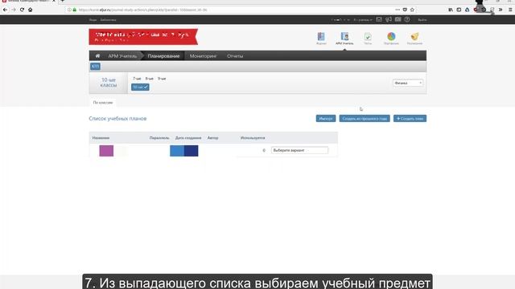The width and height of the screenshot is (515, 289).
Task: Toggle the Firefox sidebar icon
Action: tap(459, 10)
